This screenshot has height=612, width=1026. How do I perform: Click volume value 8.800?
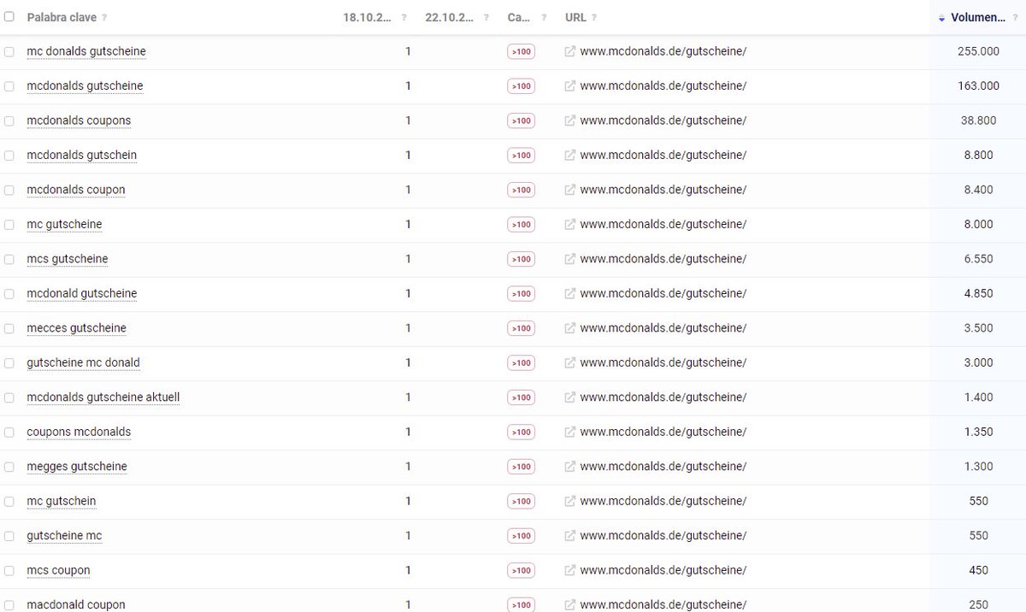[978, 156]
